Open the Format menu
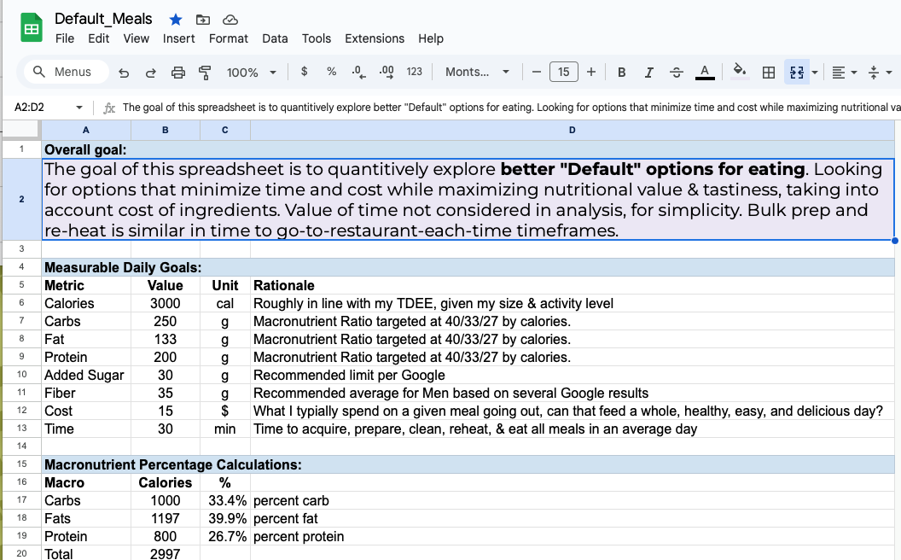This screenshot has width=901, height=560. (228, 38)
